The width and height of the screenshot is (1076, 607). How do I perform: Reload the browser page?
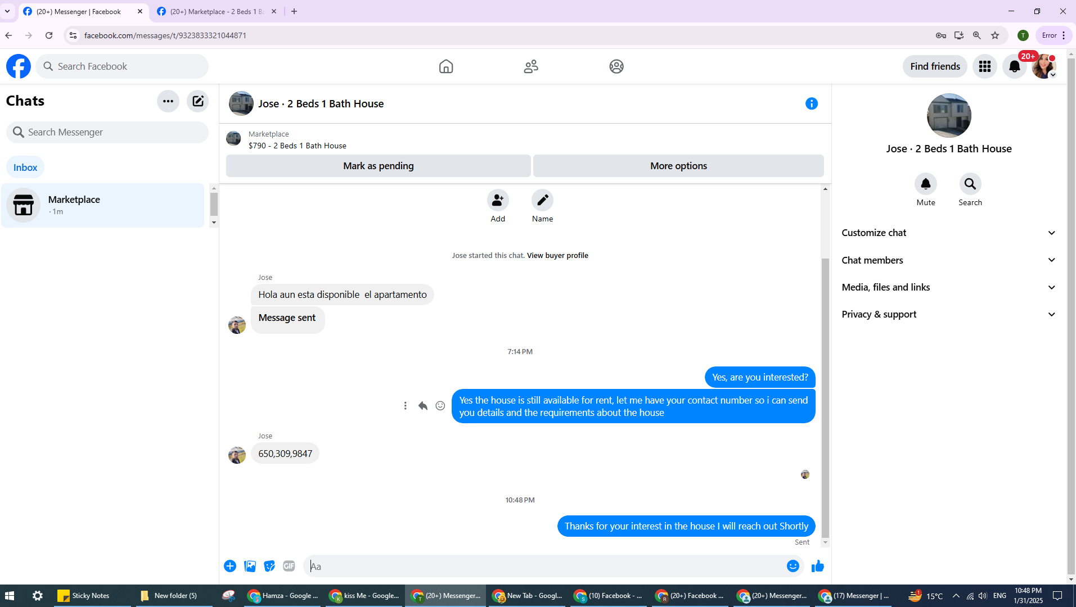(x=49, y=35)
